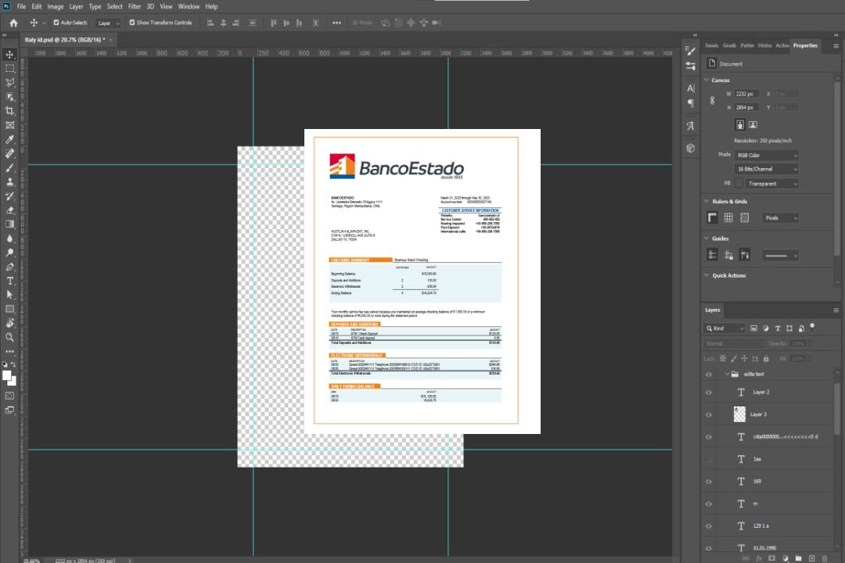Viewport: 845px width, 563px height.
Task: Click the create new layer icon
Action: point(811,558)
